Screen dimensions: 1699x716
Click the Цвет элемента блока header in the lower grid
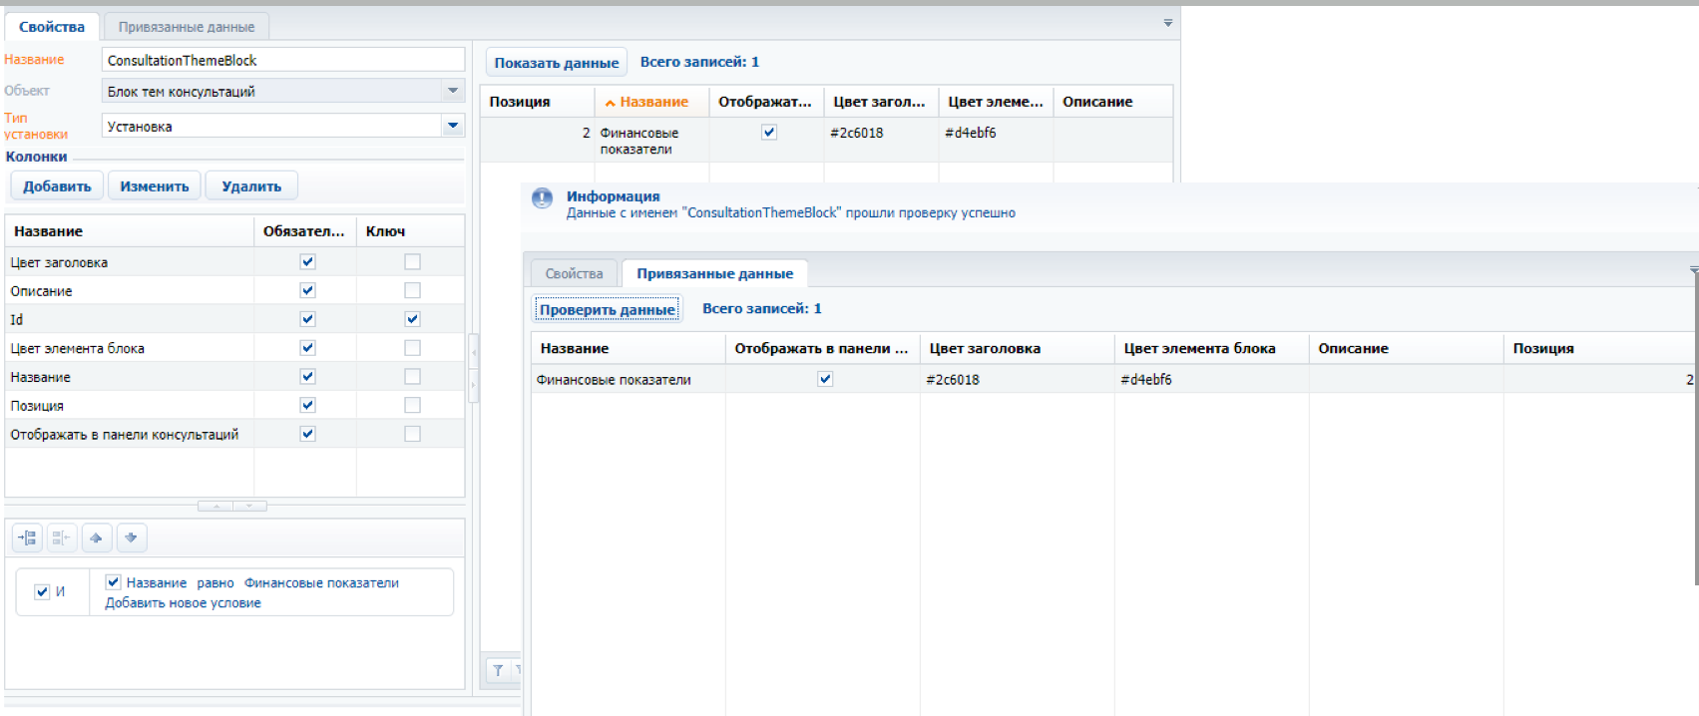[1212, 348]
